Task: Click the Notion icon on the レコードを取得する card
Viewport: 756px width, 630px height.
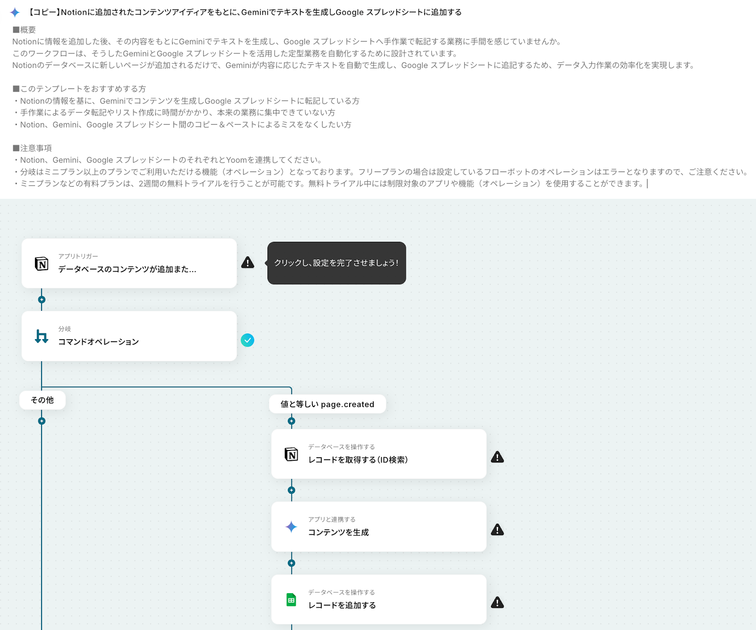Action: (x=292, y=454)
